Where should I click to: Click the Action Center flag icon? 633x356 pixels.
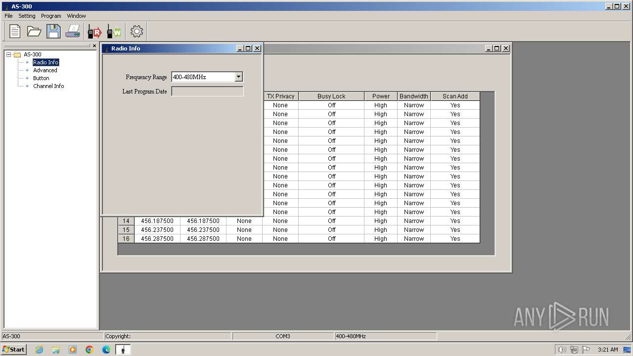[586, 350]
